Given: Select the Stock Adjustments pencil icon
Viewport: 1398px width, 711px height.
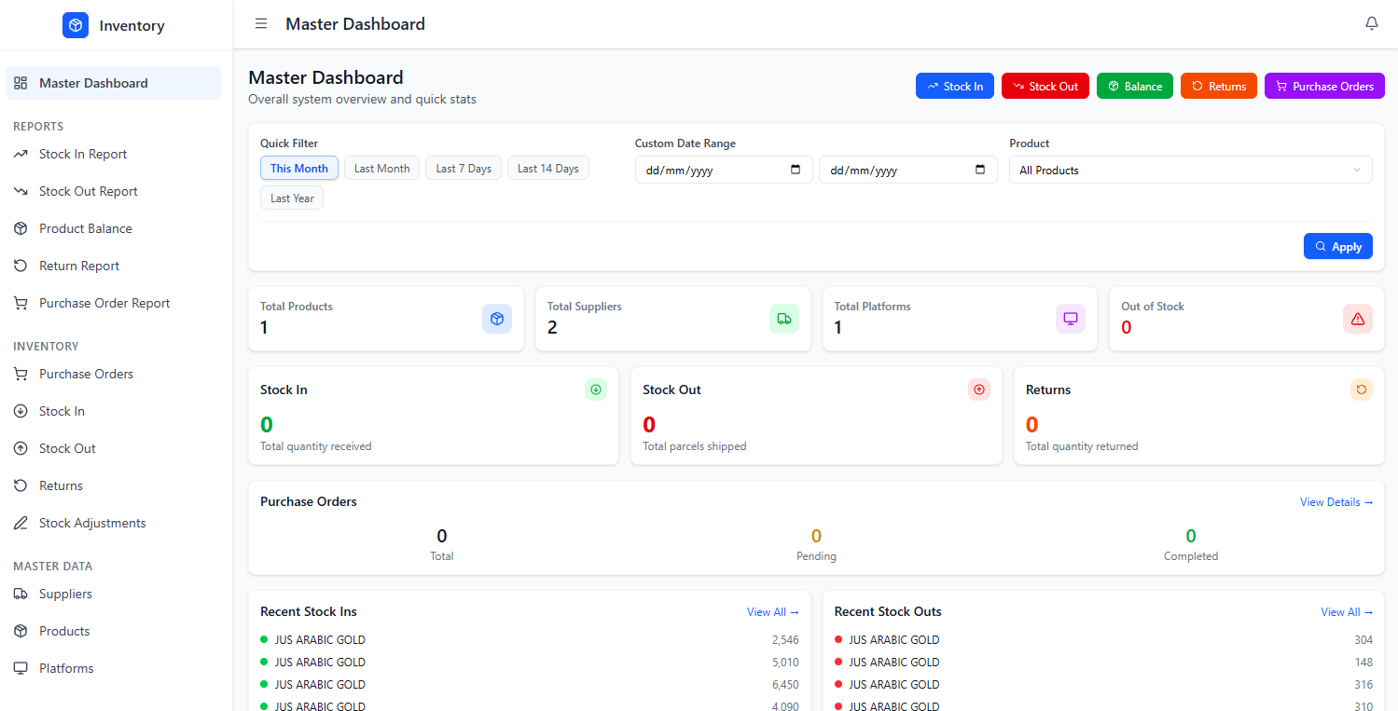Looking at the screenshot, I should click(20, 523).
